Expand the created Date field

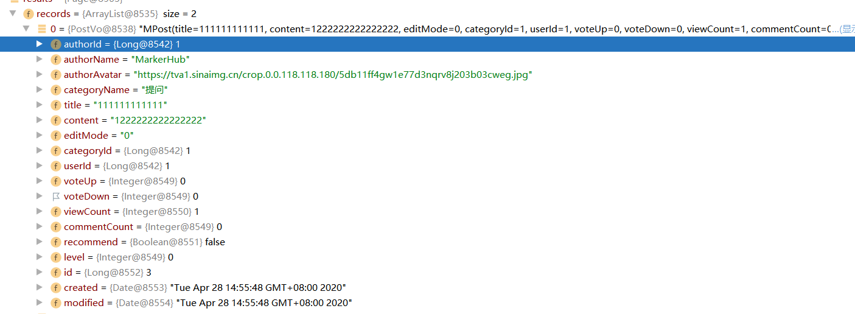(x=40, y=287)
